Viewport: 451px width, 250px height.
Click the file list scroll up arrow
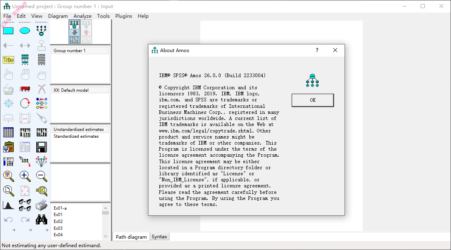105,208
